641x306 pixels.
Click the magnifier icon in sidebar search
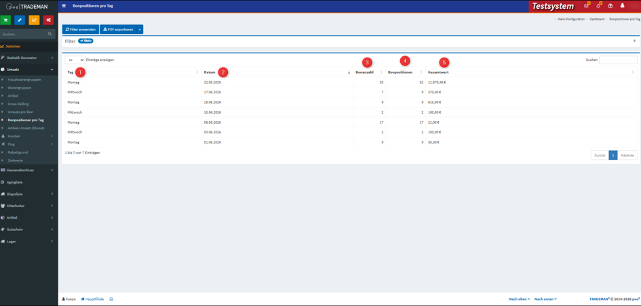(x=50, y=35)
